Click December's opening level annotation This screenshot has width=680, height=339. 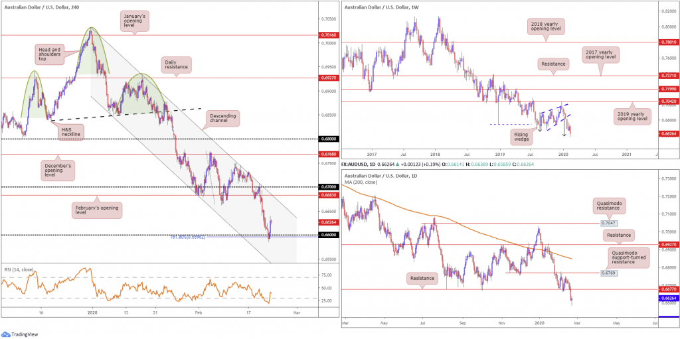[58, 170]
